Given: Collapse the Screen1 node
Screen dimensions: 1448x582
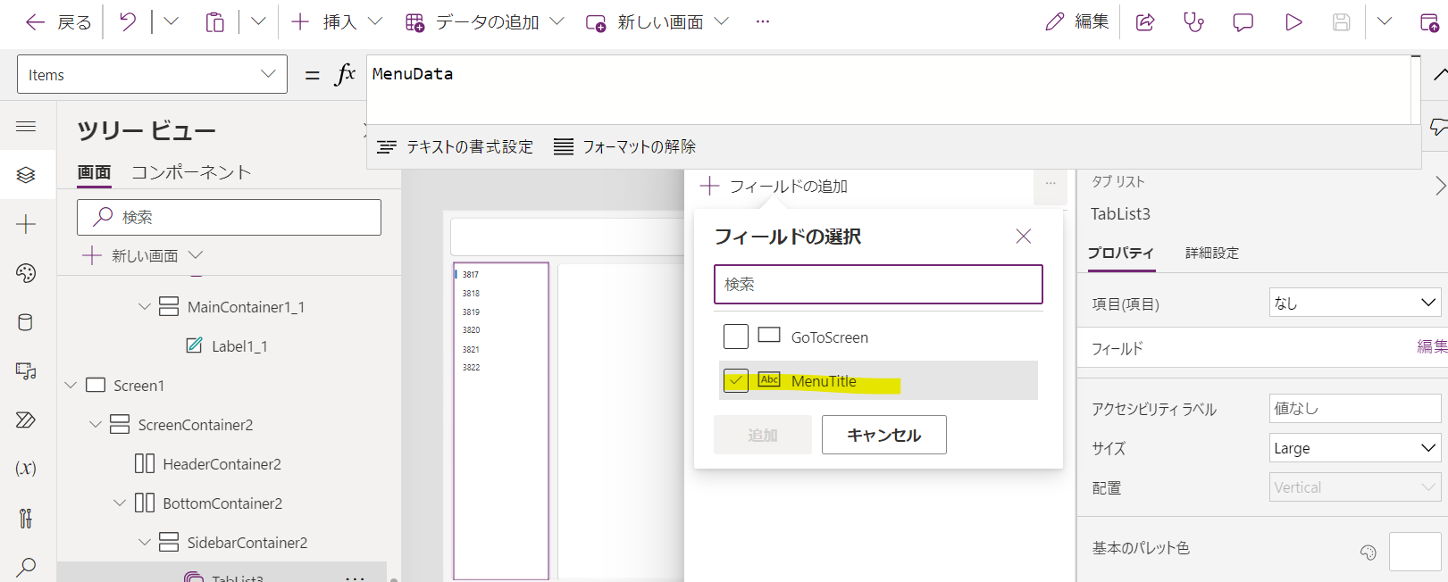Looking at the screenshot, I should (71, 386).
